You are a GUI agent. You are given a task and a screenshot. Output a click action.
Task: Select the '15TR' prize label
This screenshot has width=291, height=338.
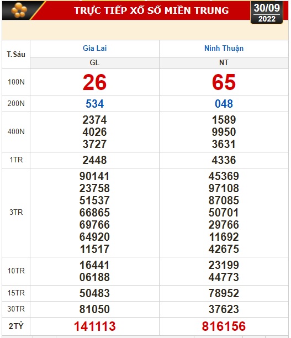16,293
